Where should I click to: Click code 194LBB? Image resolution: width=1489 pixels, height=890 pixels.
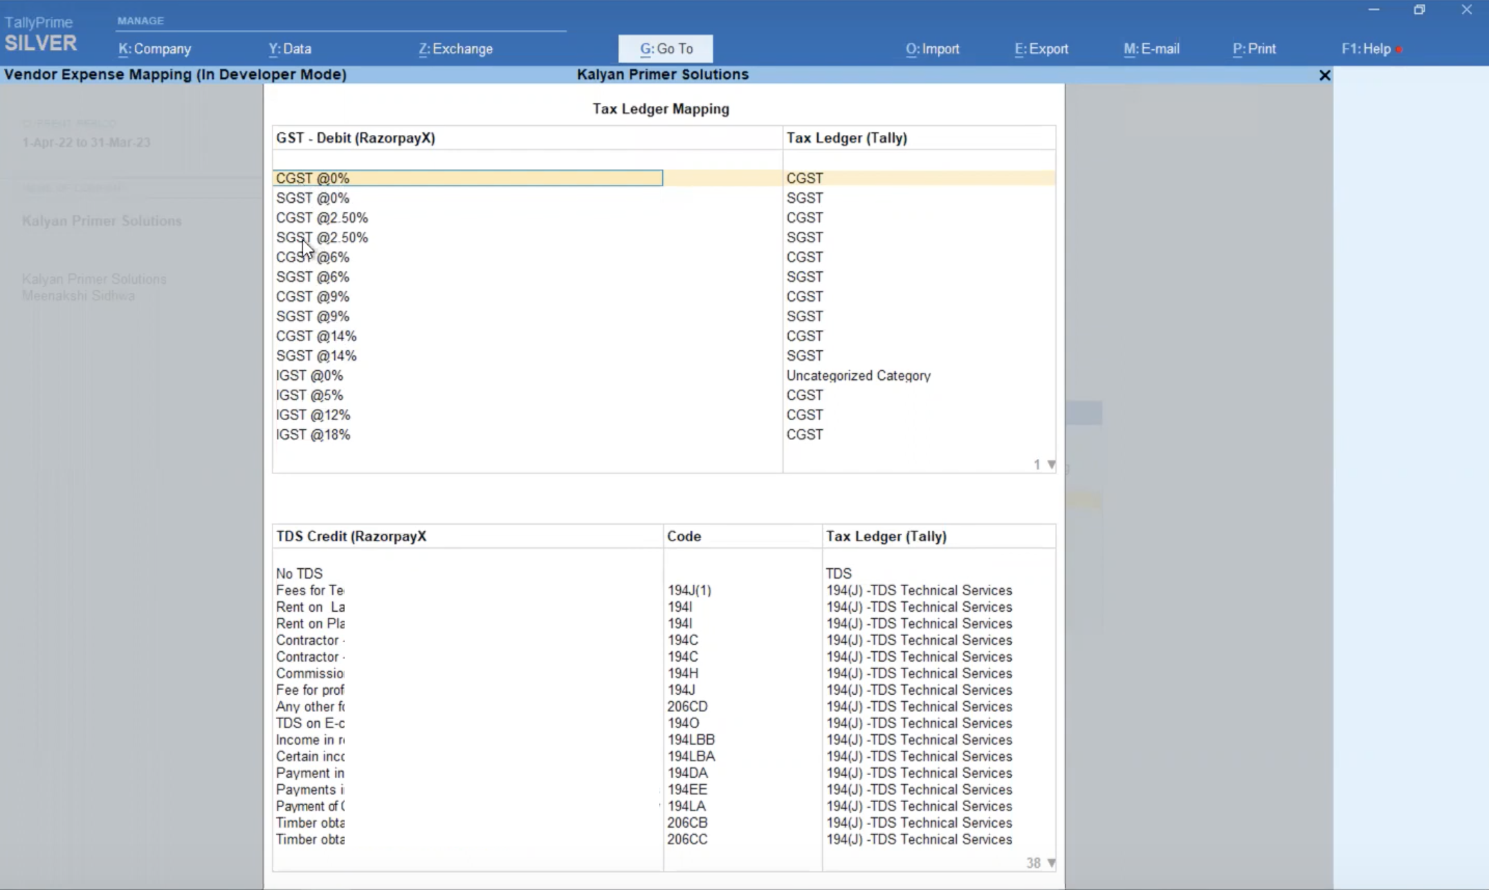[x=691, y=740]
